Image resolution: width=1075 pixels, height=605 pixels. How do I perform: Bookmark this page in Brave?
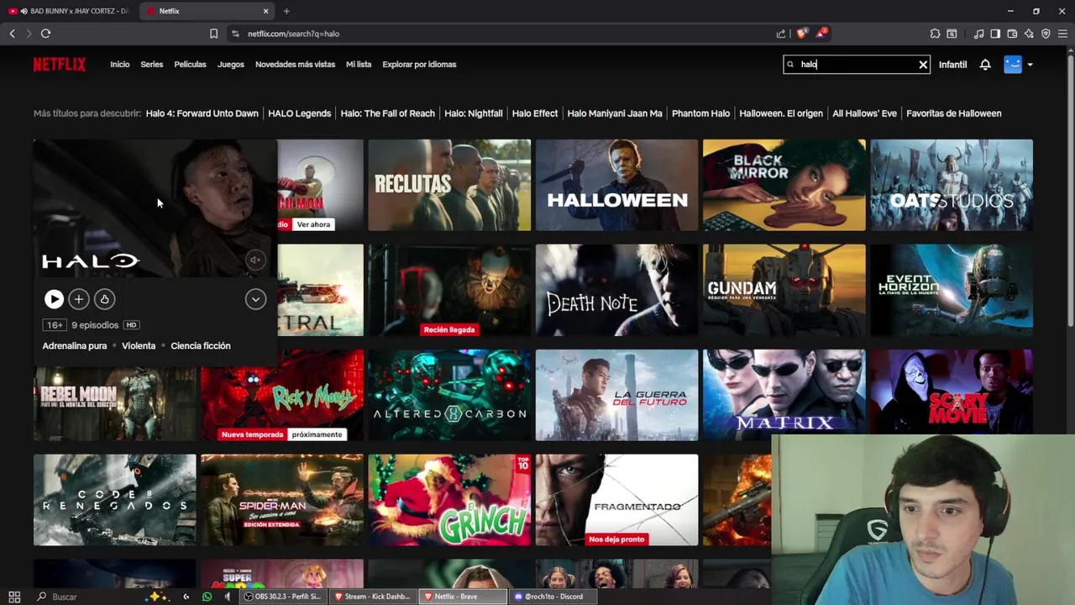click(213, 34)
